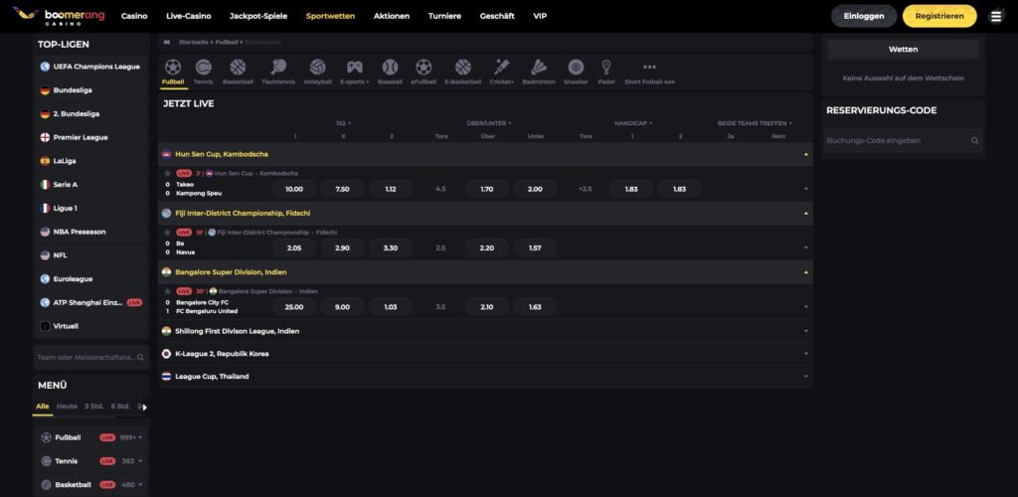Select the Badminton sport icon
The height and width of the screenshot is (497, 1018).
coord(538,69)
